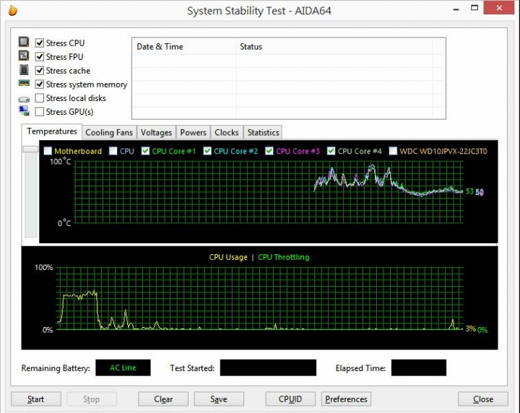
Task: Click the CPU chip icon beside Stress CPU
Action: 24,42
